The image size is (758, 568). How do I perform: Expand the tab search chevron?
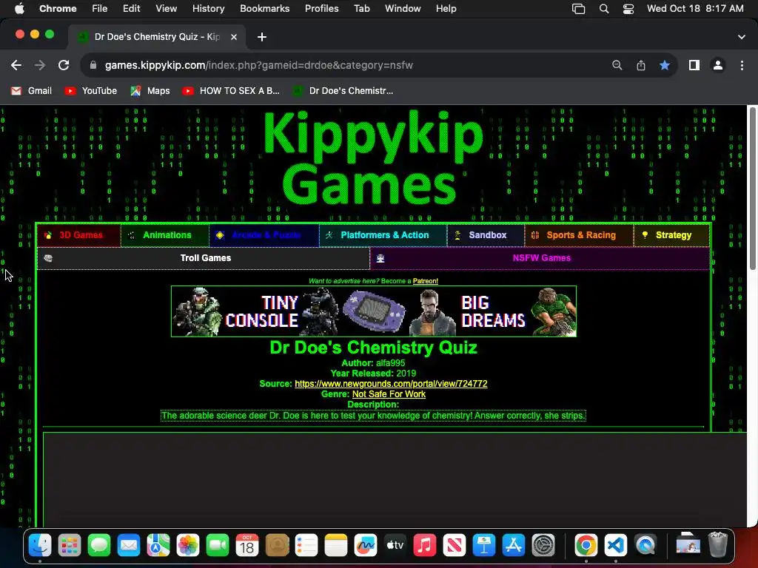[742, 37]
